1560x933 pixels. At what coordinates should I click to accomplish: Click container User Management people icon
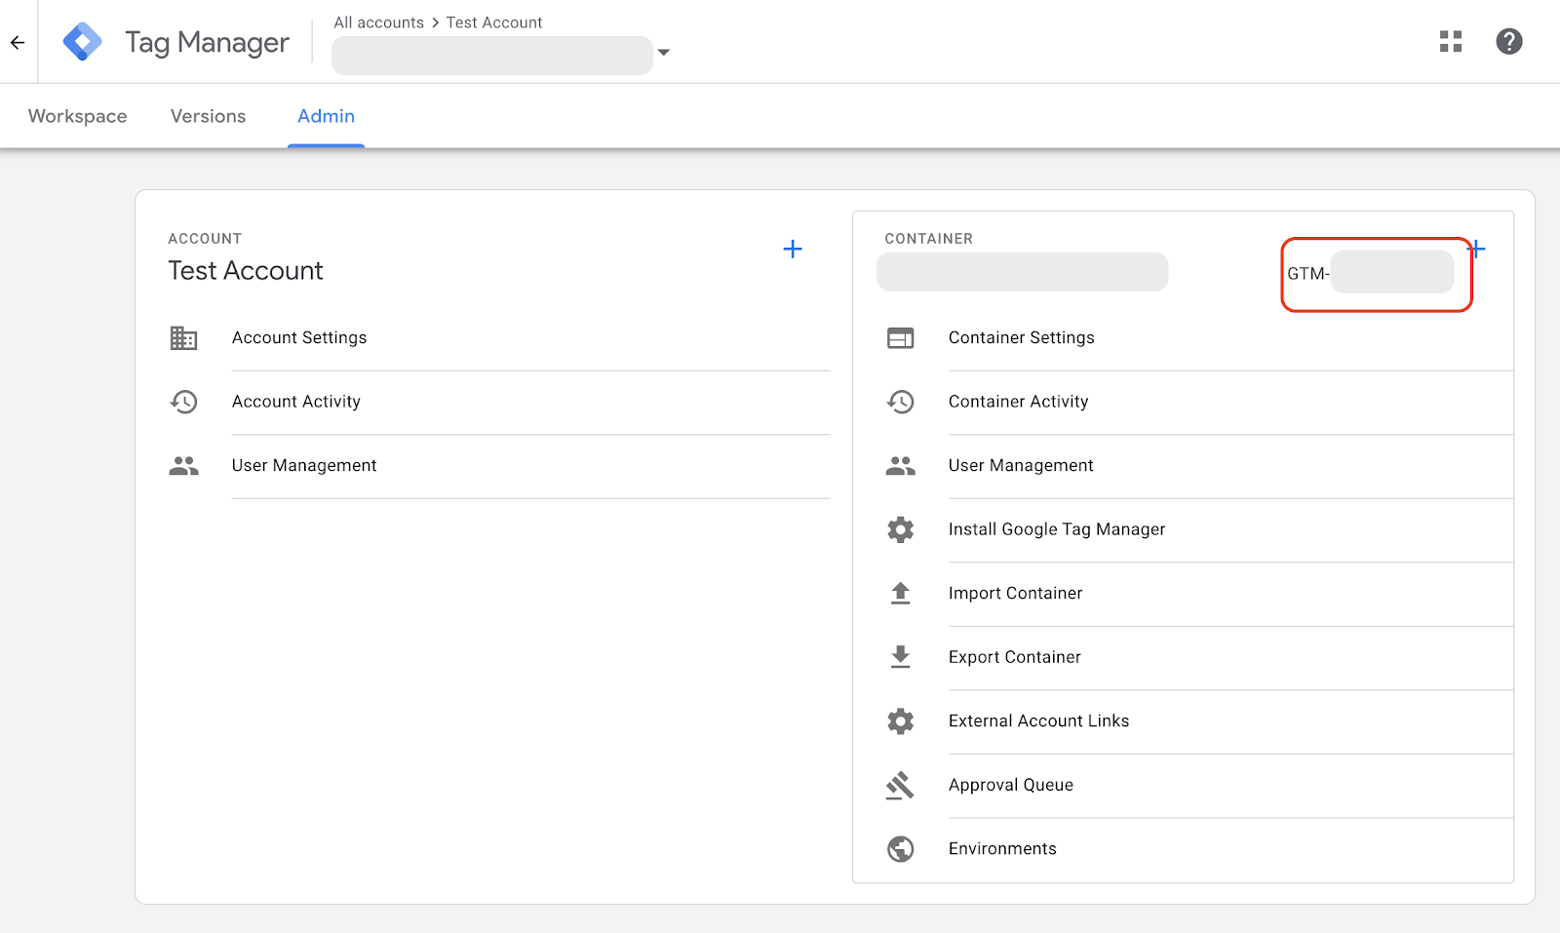[900, 466]
